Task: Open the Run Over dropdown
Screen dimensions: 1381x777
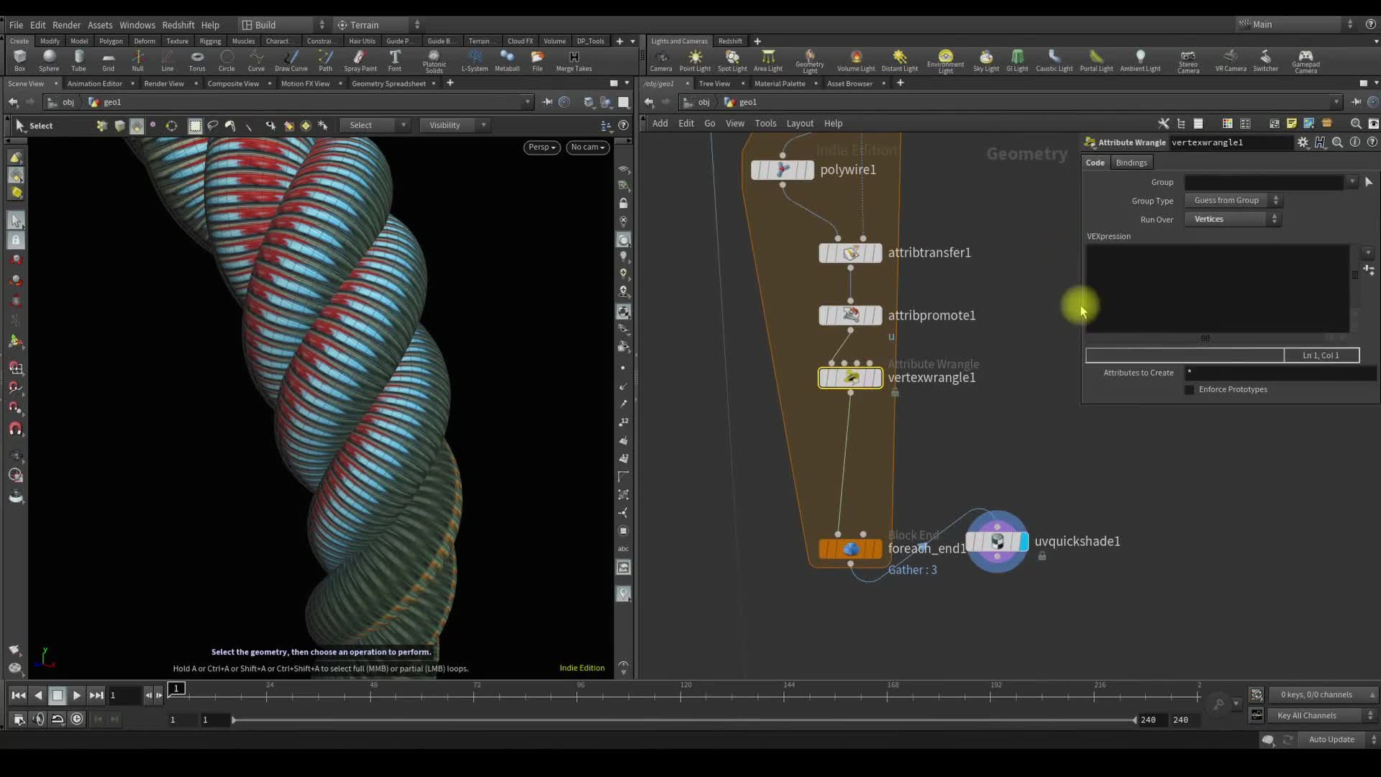Action: (x=1231, y=219)
